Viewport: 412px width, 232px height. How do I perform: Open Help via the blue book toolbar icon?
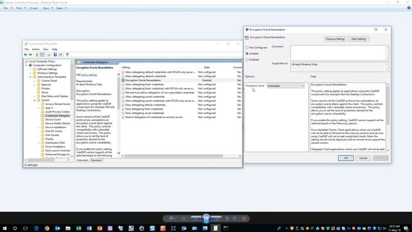[55, 55]
